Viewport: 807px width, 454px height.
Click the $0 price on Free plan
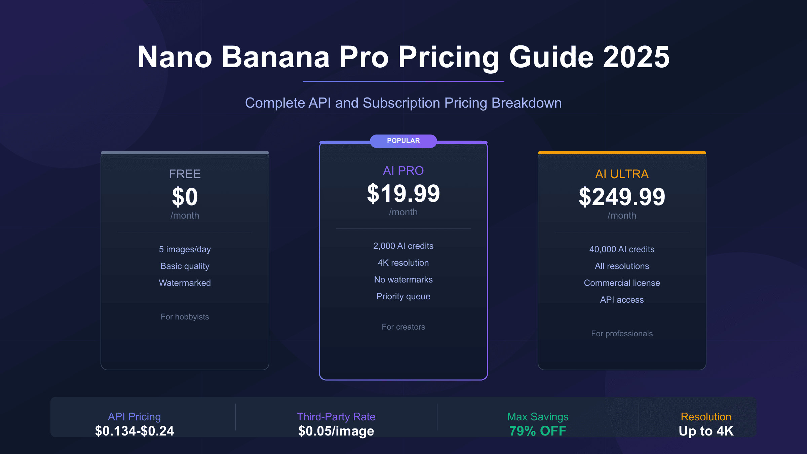(185, 197)
